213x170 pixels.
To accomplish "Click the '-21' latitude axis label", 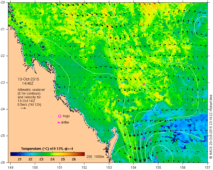I will 2,29.
